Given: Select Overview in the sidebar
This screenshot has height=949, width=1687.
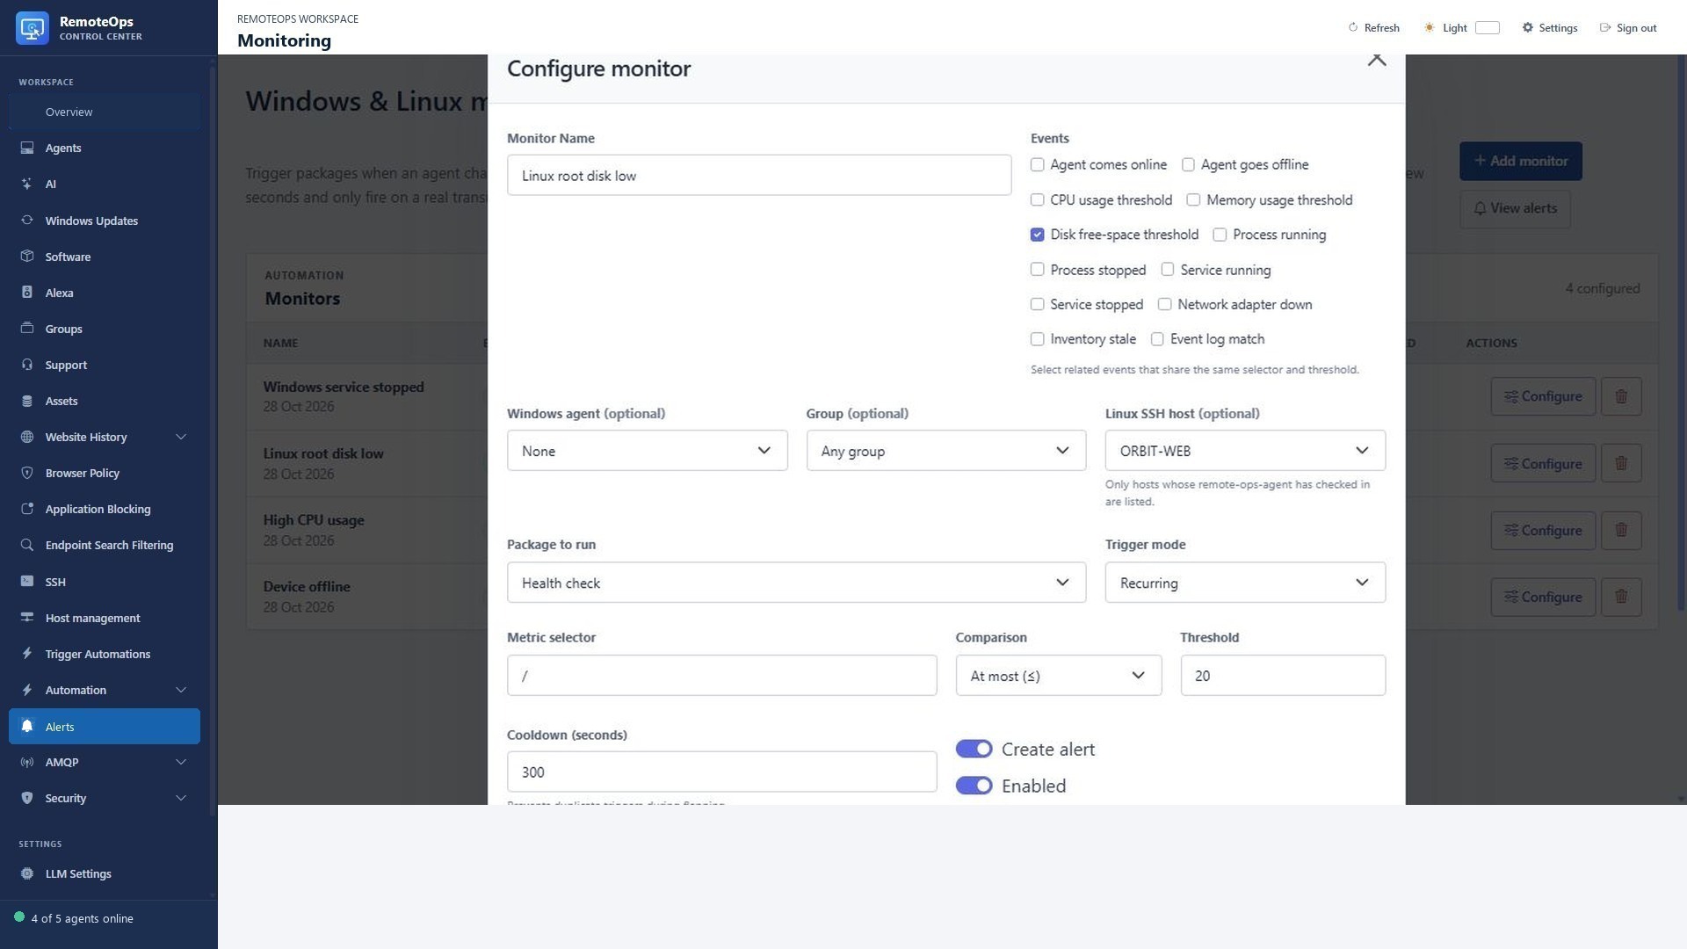Looking at the screenshot, I should coord(105,112).
